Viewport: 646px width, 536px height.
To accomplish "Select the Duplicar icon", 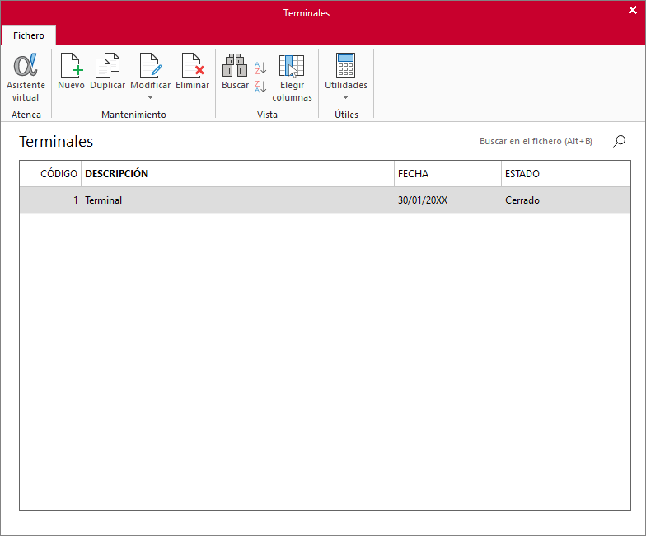I will click(x=107, y=65).
